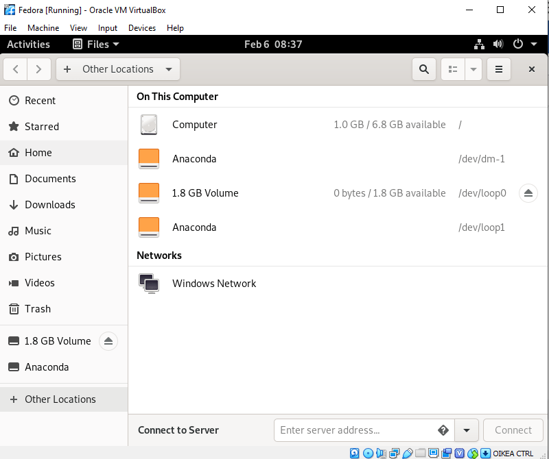549x459 pixels.
Task: Eject 1.8 GB Volume in sidebar
Action: (x=108, y=341)
